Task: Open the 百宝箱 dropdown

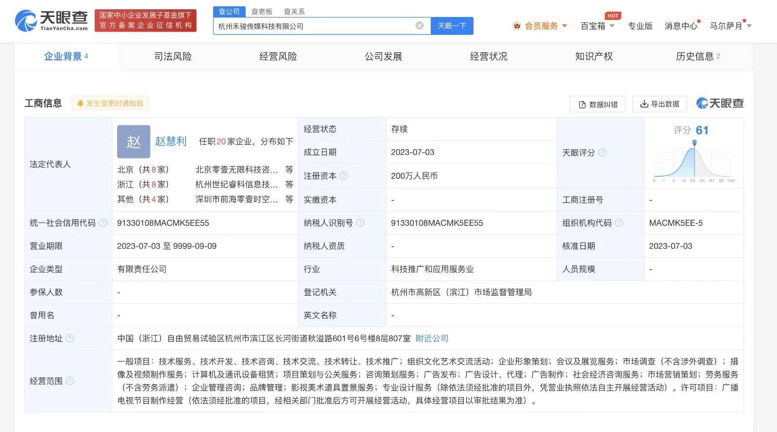Action: tap(597, 26)
